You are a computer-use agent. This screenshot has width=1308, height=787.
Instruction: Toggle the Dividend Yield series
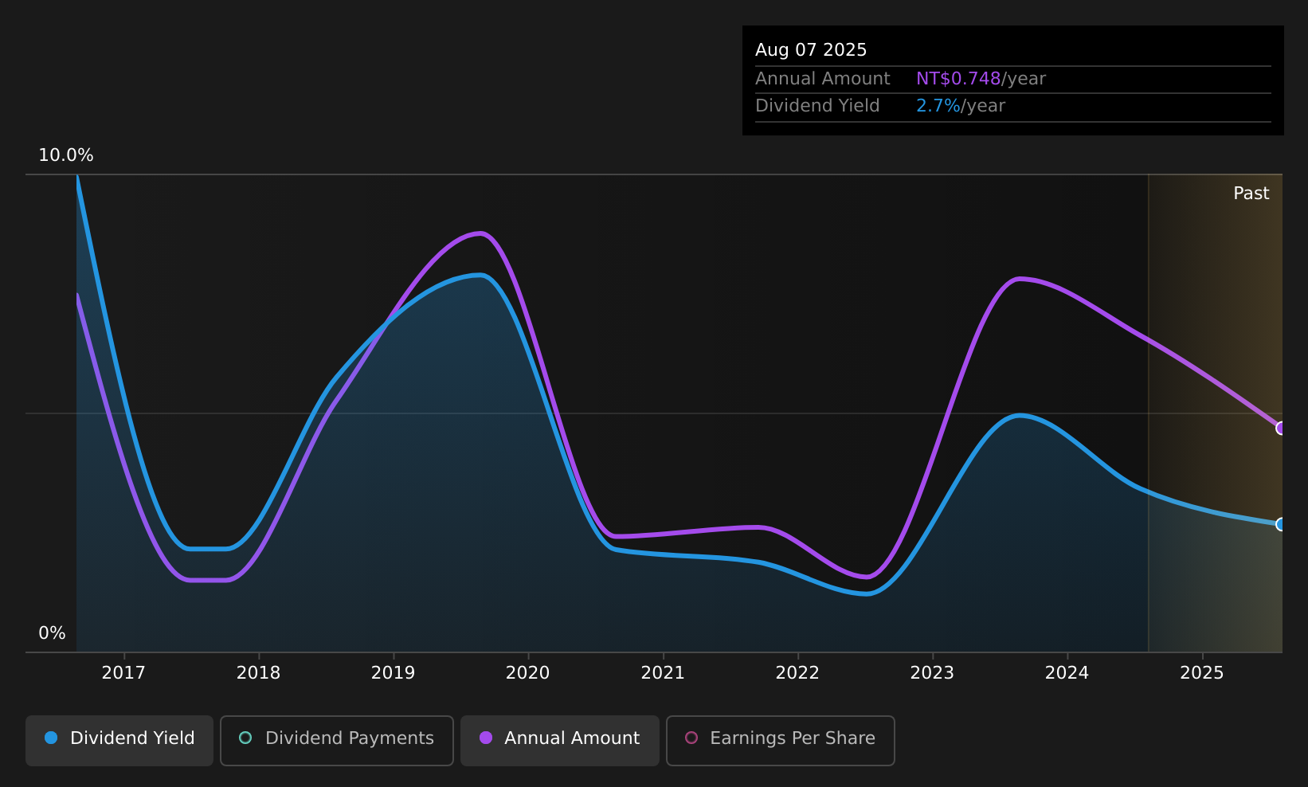click(119, 740)
